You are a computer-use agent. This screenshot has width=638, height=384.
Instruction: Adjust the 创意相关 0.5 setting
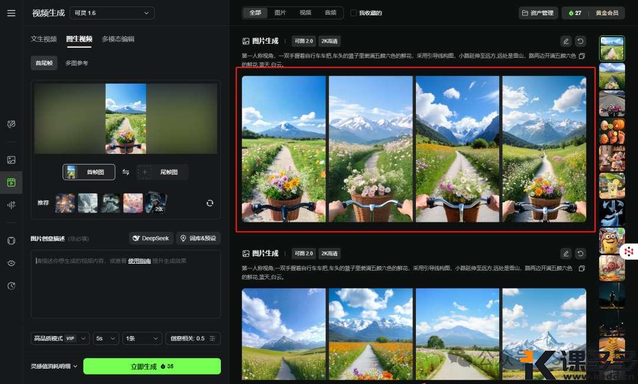pos(193,339)
